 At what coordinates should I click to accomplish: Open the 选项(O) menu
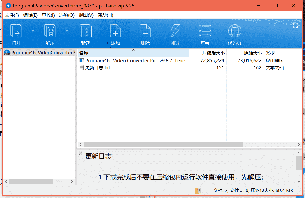67,15
